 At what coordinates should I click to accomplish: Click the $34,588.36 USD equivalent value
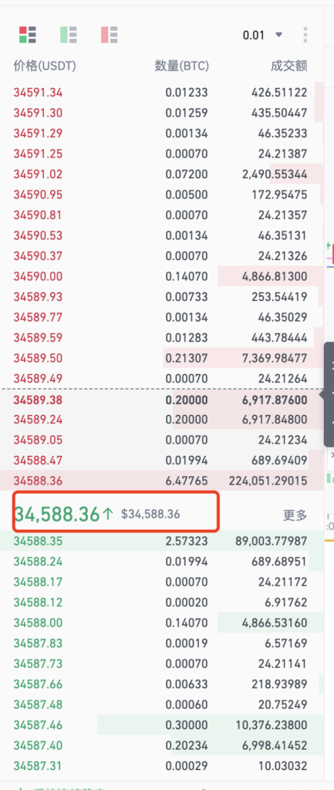click(x=150, y=515)
